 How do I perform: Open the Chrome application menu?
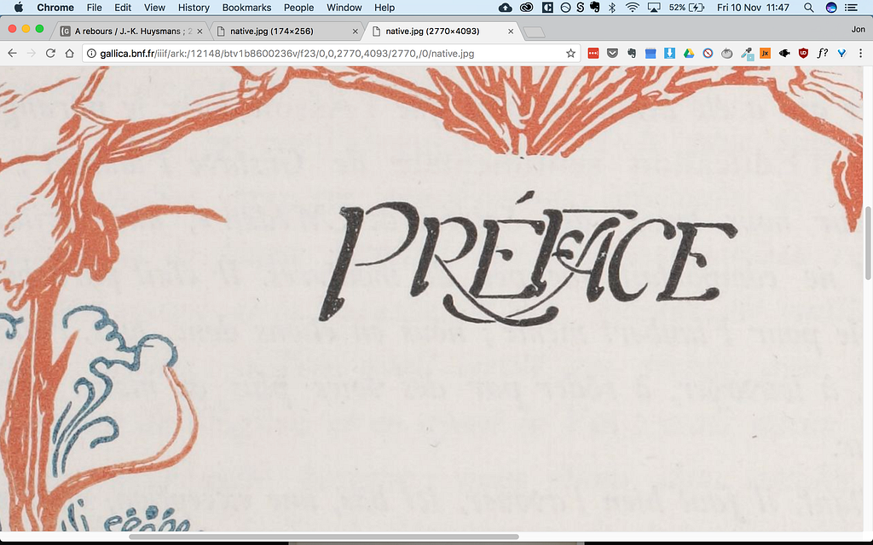coord(55,7)
